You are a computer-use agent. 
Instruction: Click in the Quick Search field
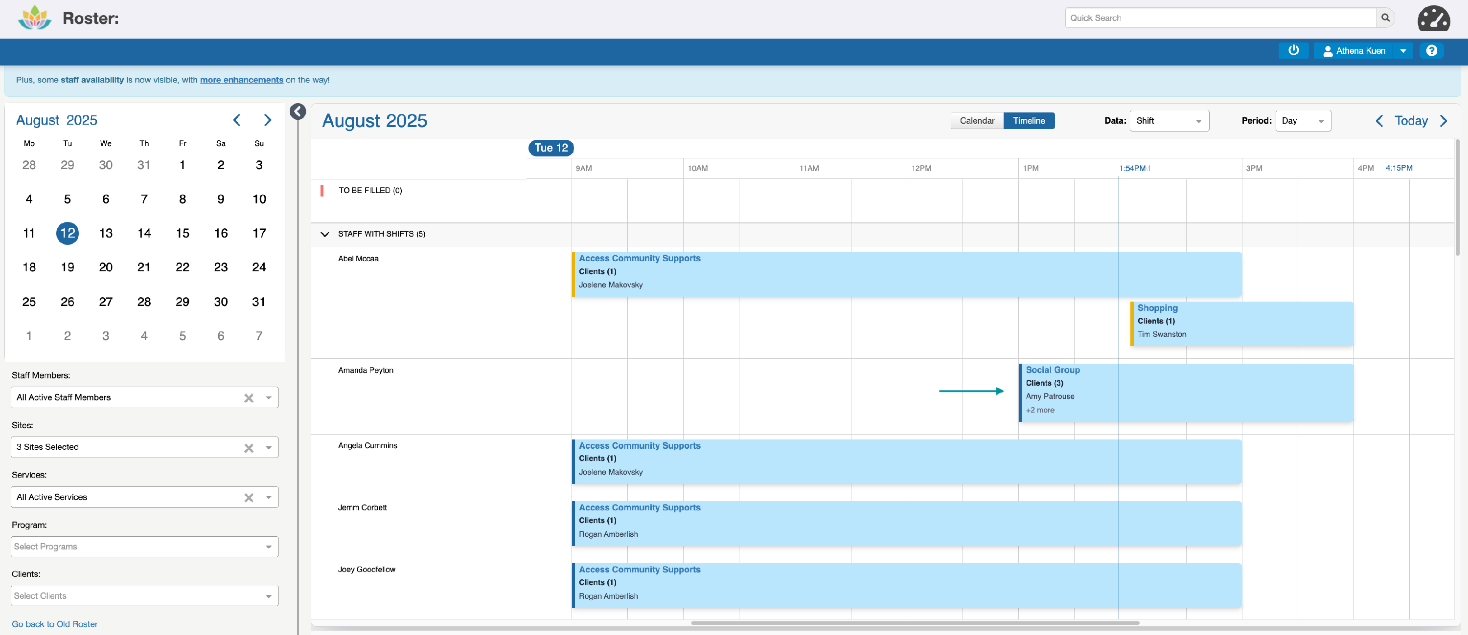(1220, 18)
